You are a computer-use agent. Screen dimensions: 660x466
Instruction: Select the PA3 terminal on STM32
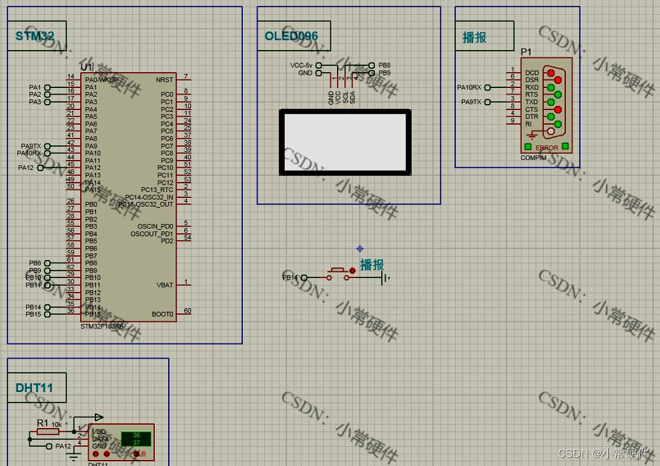47,102
